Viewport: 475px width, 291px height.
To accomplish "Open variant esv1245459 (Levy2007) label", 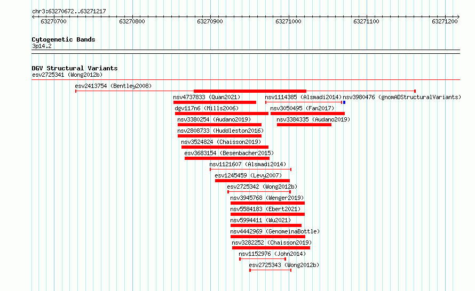I will [x=248, y=175].
